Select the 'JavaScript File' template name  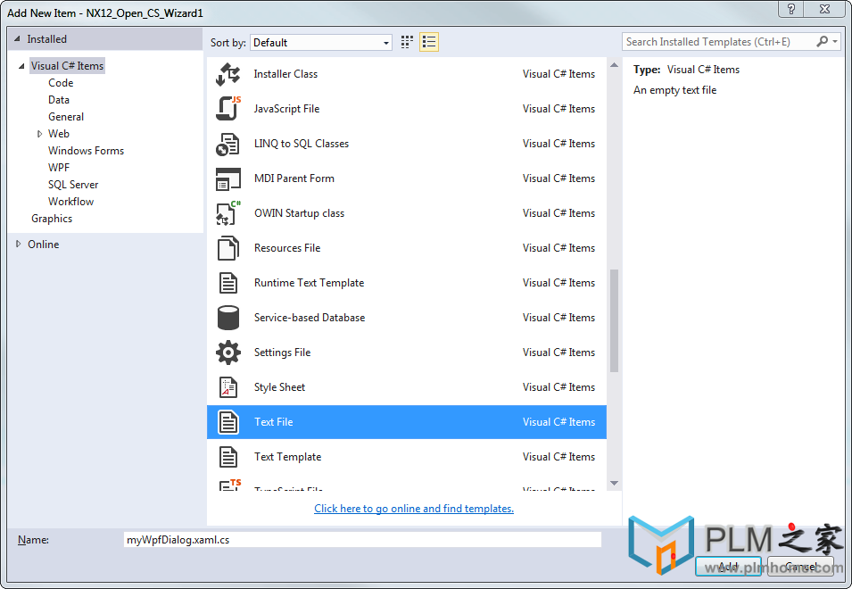point(286,109)
